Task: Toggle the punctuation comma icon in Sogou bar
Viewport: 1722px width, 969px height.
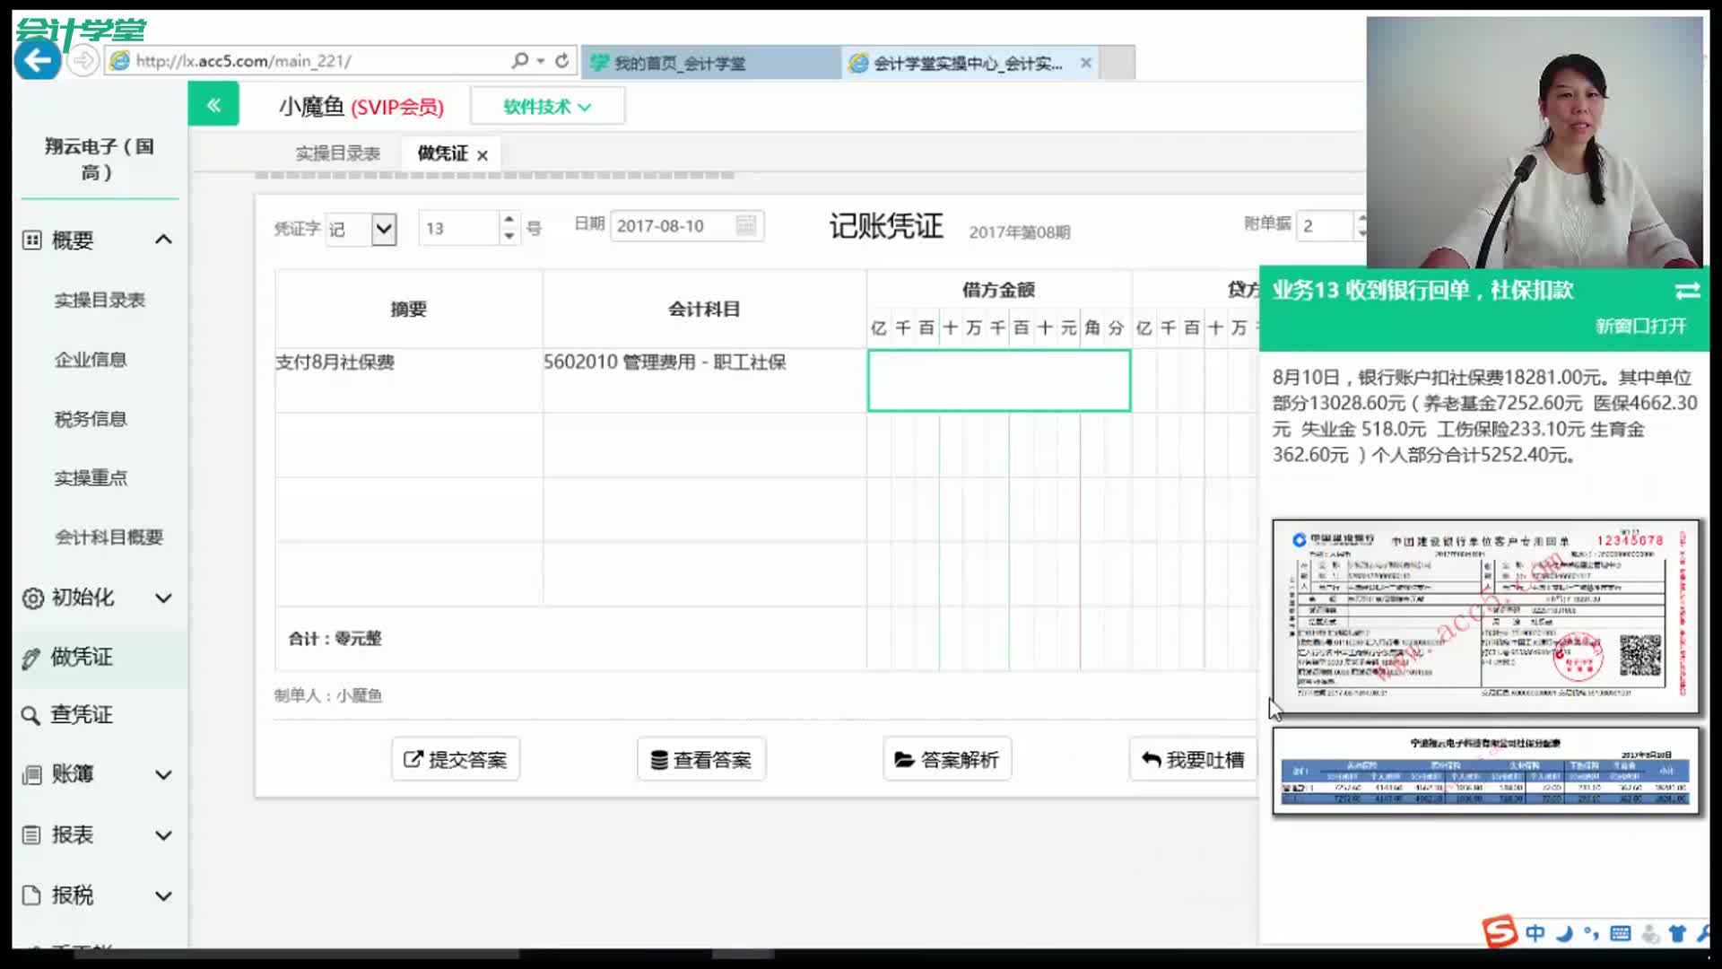Action: click(1591, 933)
